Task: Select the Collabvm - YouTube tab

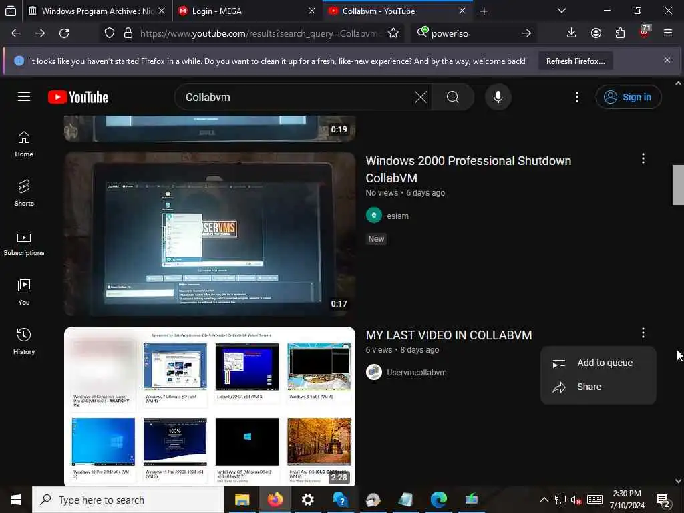Action: pyautogui.click(x=398, y=11)
